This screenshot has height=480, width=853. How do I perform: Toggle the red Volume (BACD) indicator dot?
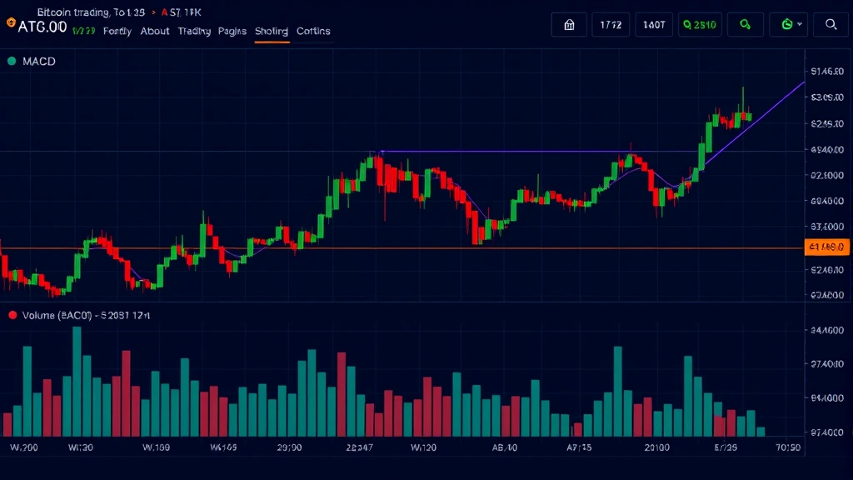pos(12,315)
